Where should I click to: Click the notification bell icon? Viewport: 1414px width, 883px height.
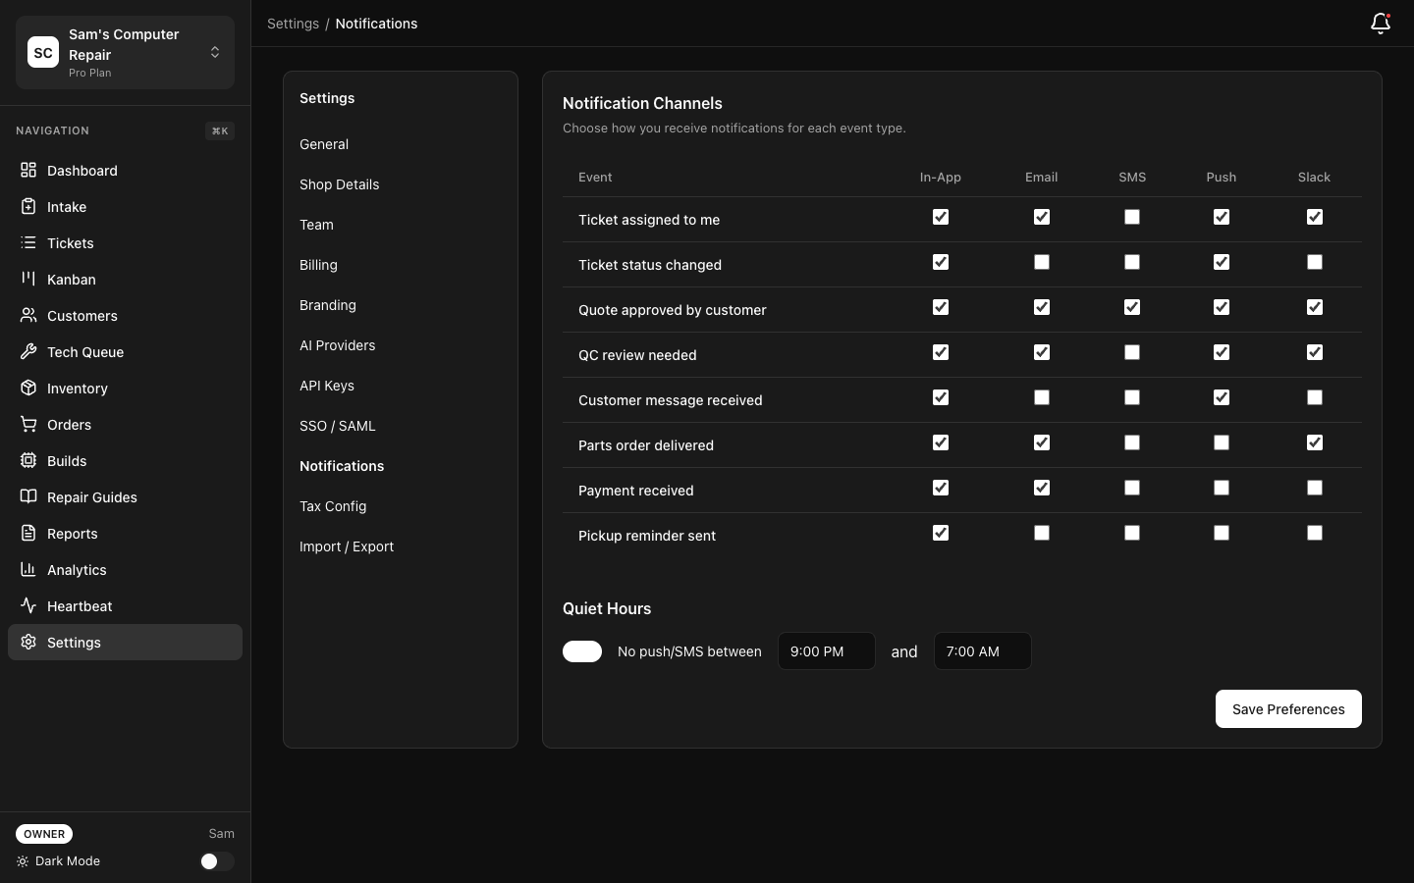click(1380, 23)
